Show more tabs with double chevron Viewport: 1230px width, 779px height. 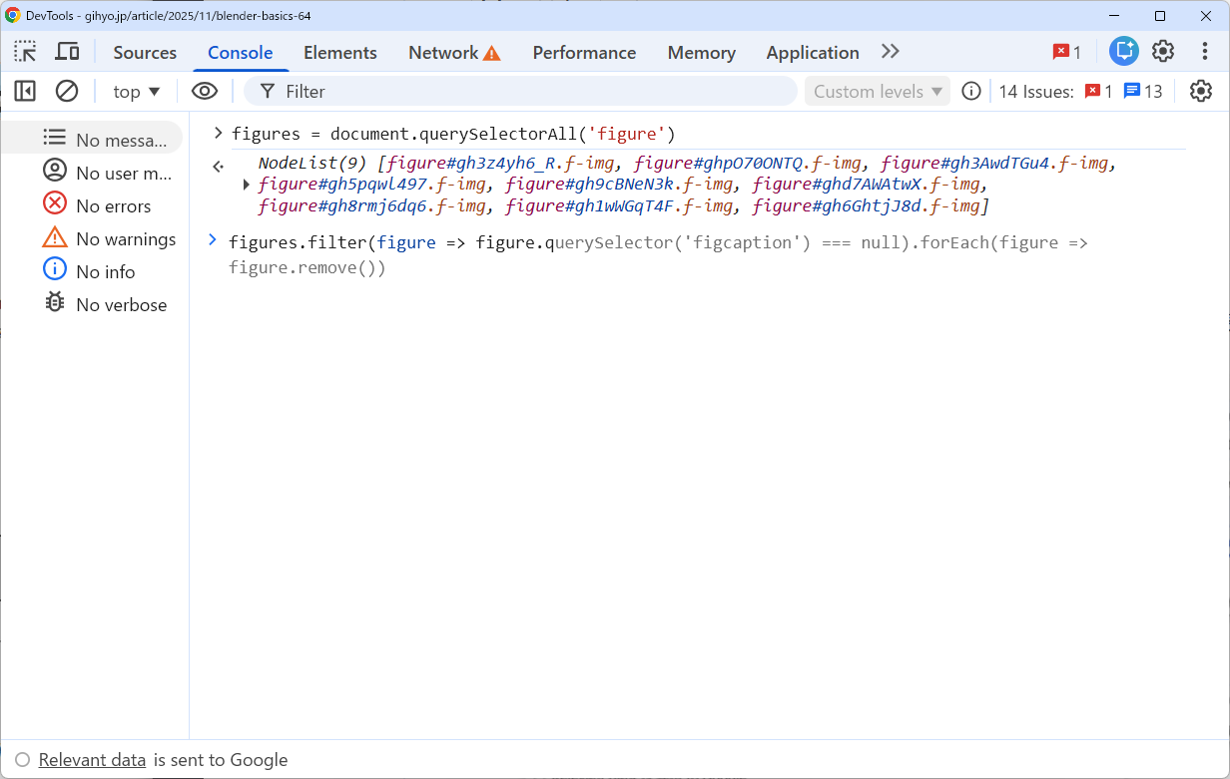[890, 52]
